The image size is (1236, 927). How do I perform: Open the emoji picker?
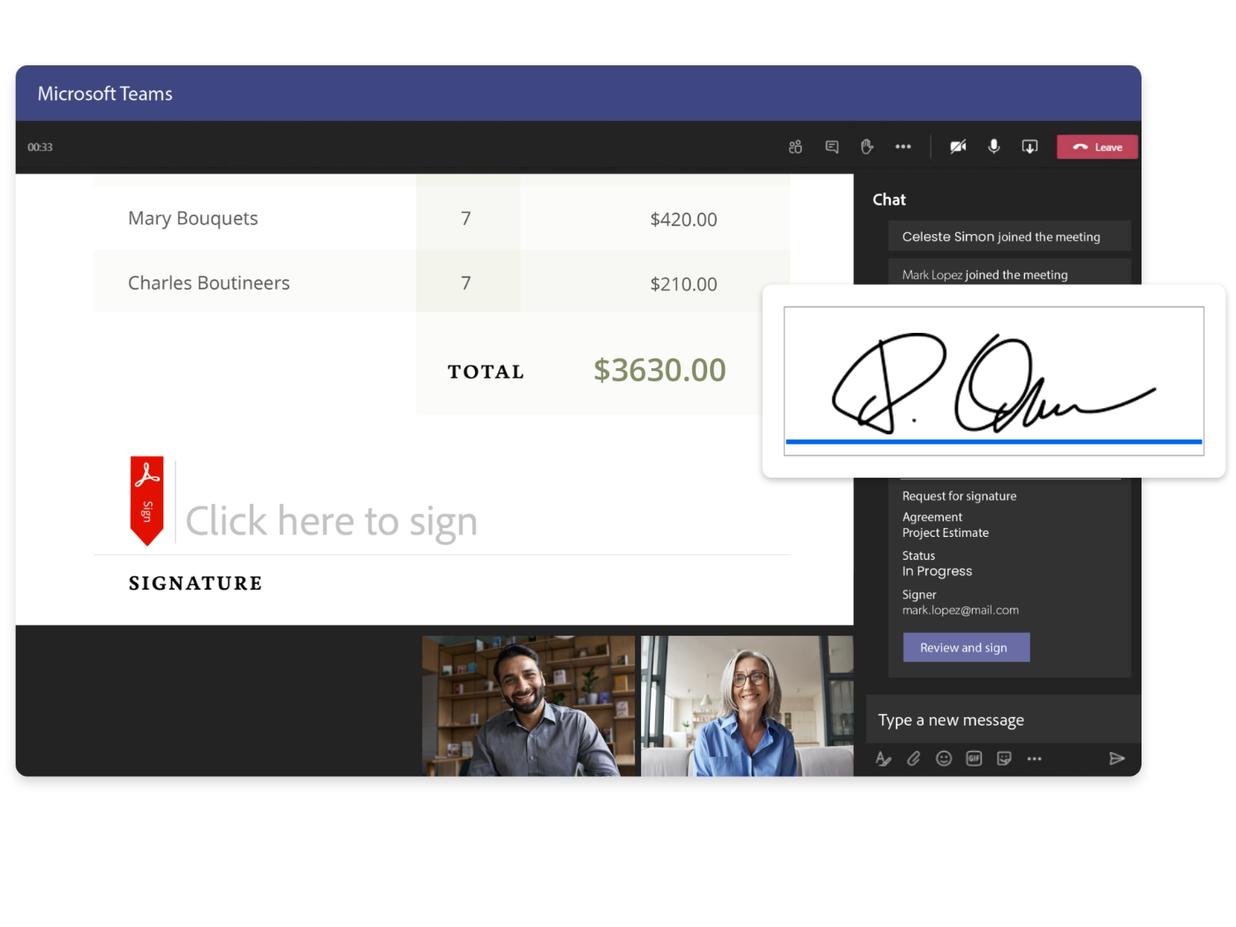tap(944, 758)
